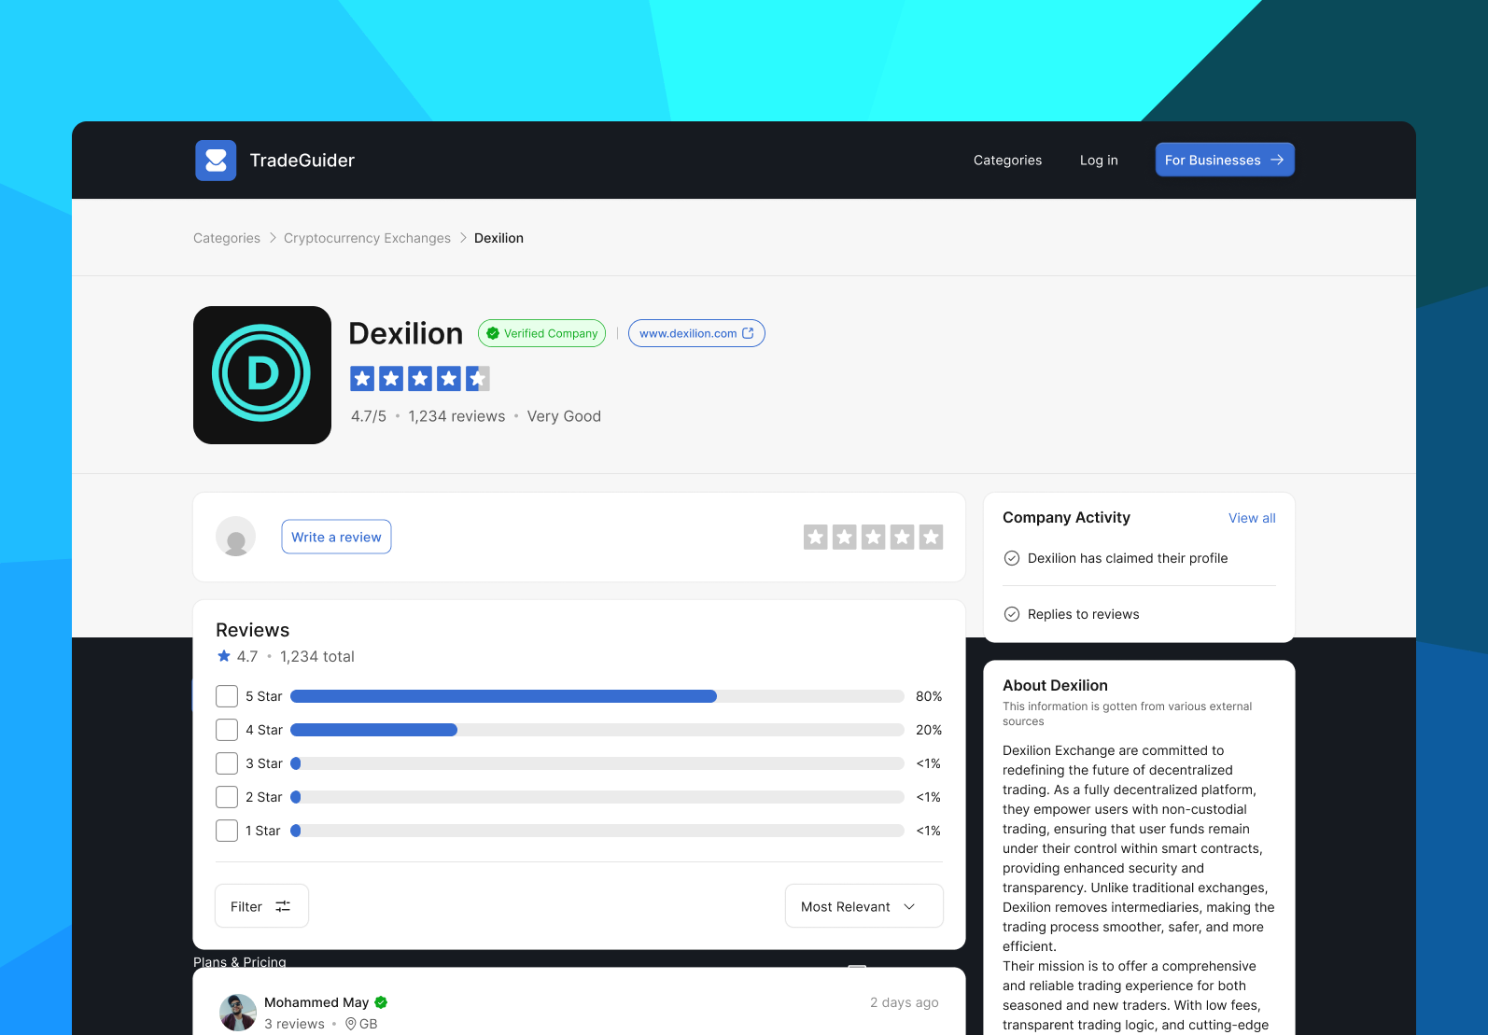Rate five stars in the write review box
This screenshot has height=1035, width=1488.
(931, 537)
